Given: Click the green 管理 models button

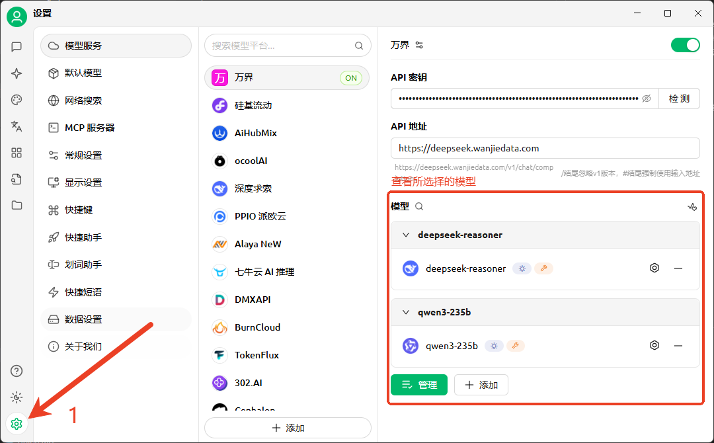Looking at the screenshot, I should point(419,385).
